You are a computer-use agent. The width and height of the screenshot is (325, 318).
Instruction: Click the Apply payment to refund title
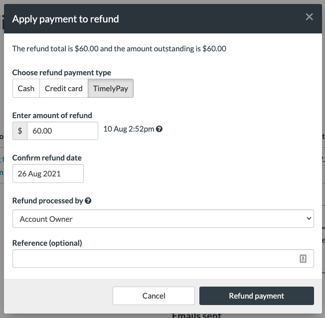(65, 19)
